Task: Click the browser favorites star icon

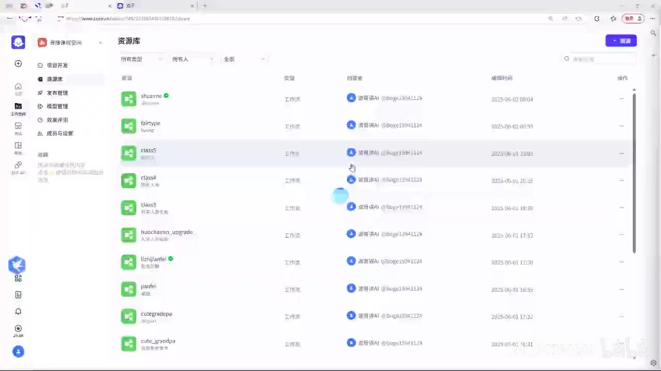Action: 613,19
